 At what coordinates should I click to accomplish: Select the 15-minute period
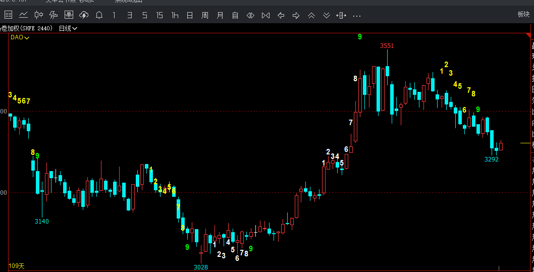tap(159, 15)
